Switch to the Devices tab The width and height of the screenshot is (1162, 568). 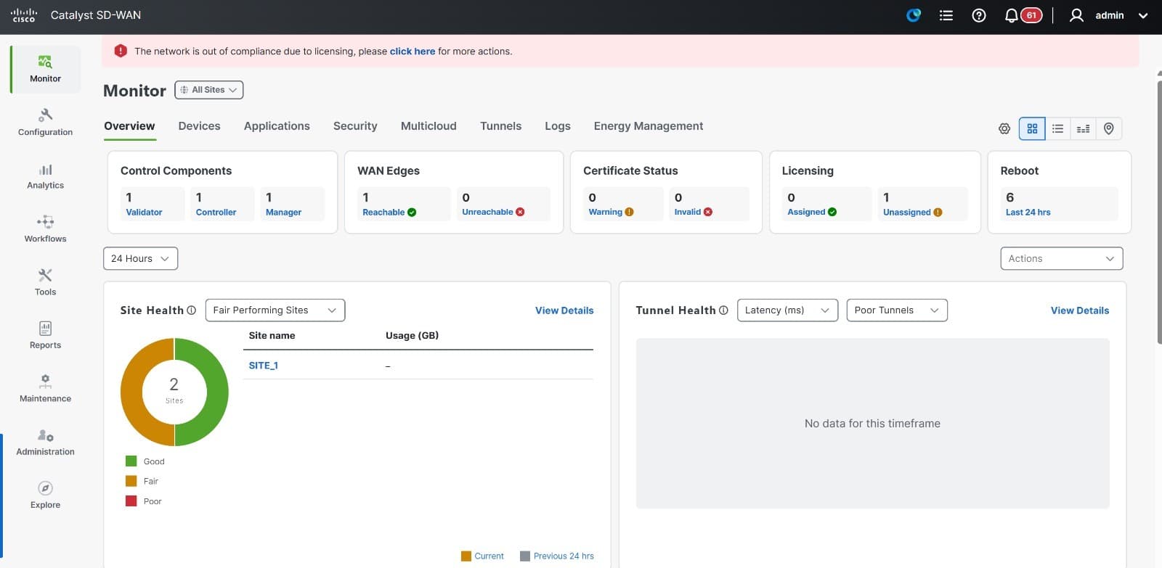[199, 126]
